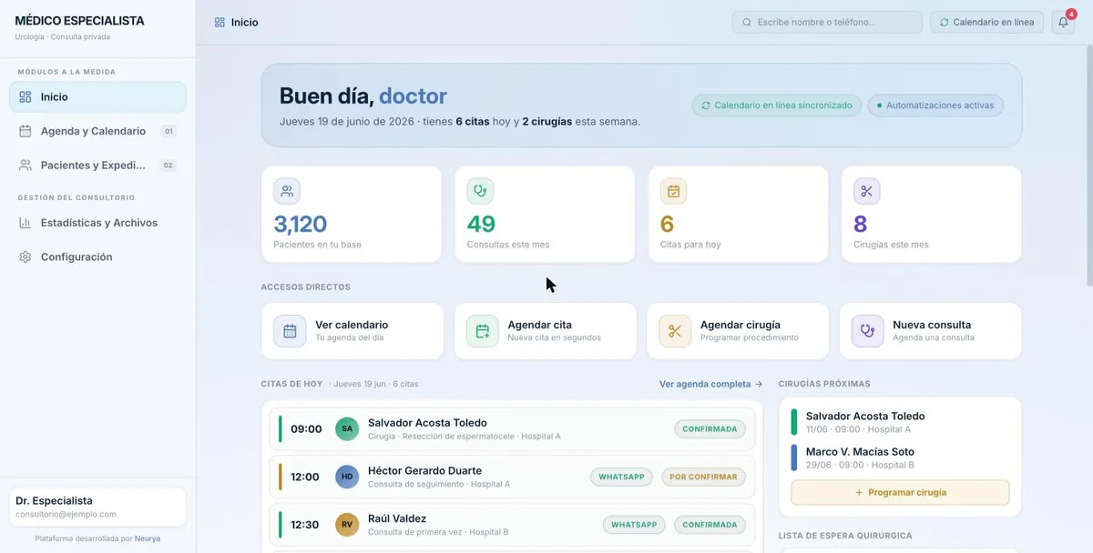Click the RV avatar of Raúl Valdez
Viewport: 1093px width, 553px height.
coord(347,525)
